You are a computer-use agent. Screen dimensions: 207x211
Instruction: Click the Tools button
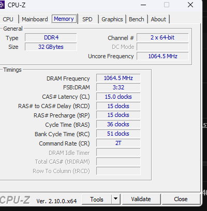(97, 200)
